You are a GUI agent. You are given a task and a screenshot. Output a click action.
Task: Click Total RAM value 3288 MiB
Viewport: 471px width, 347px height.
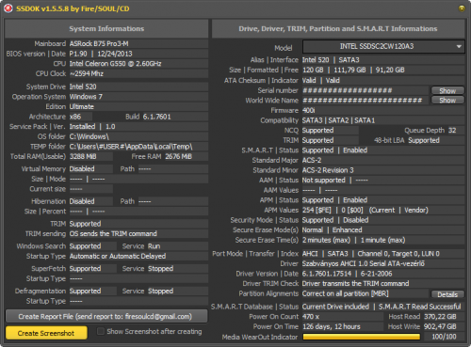point(83,156)
